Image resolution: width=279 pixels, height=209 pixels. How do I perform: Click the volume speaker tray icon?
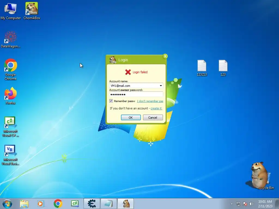(251, 204)
